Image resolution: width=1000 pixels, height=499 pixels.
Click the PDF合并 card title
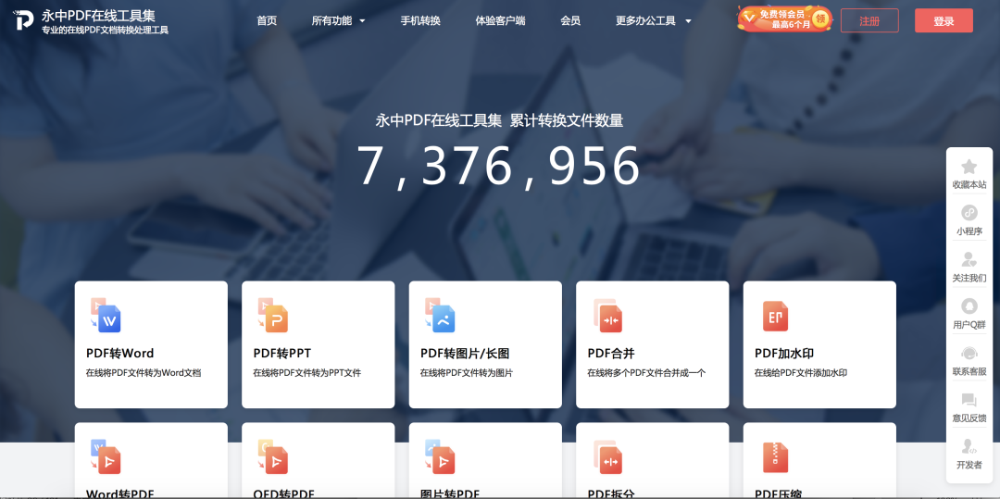tap(611, 354)
